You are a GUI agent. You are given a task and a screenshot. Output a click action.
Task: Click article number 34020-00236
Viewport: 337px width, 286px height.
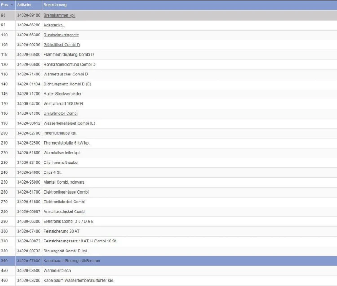tap(29, 45)
